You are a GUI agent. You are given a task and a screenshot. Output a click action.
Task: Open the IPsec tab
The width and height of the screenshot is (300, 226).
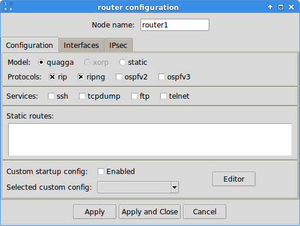click(x=118, y=46)
